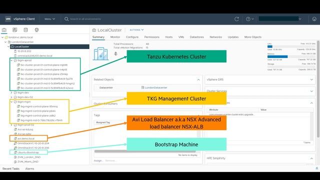Open the VMs tab
The width and height of the screenshot is (320, 180).
pyautogui.click(x=181, y=37)
